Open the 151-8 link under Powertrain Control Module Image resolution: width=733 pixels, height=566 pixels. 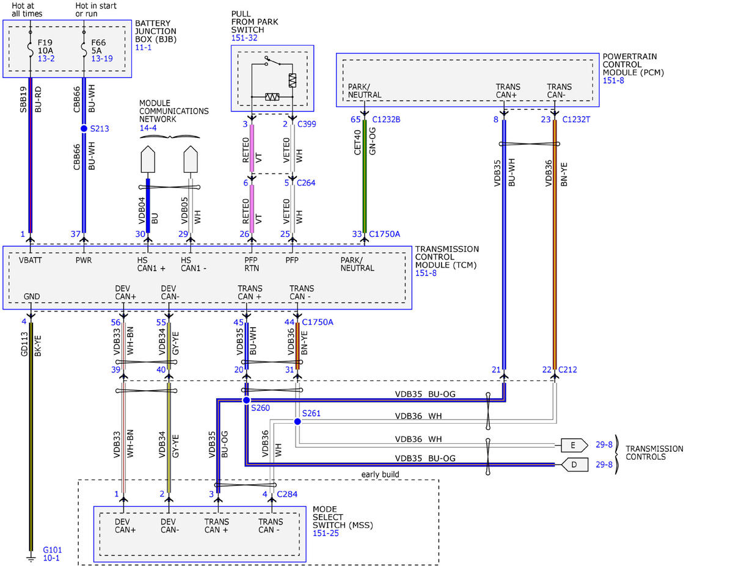click(613, 80)
